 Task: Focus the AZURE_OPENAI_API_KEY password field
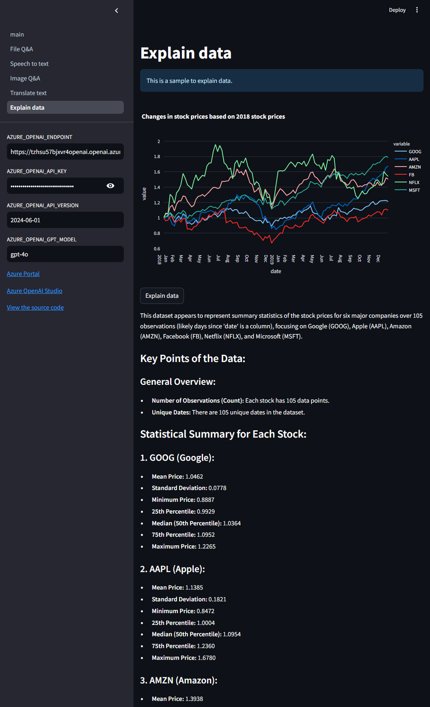click(55, 186)
